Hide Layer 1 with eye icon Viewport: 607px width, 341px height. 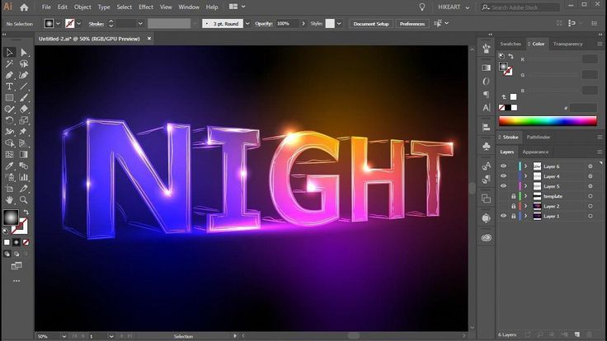click(503, 216)
